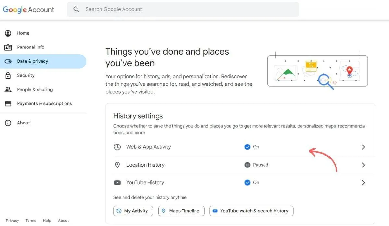Expand YouTube History settings
The height and width of the screenshot is (226, 389).
(363, 182)
